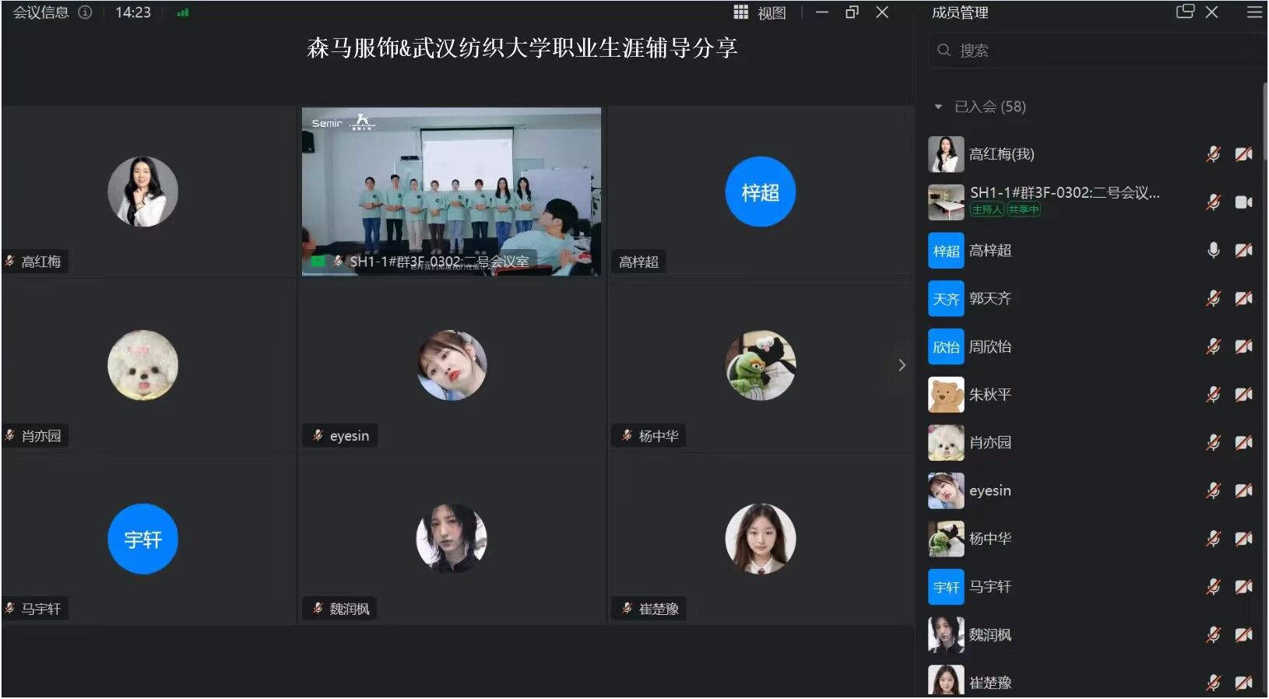
Task: Click the camera icon for SH1-1 meeting room
Action: coord(1243,202)
